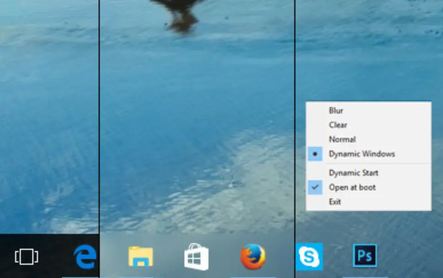This screenshot has width=443, height=278.
Task: Click empty taskbar between Task View and Edge
Action: (x=56, y=257)
